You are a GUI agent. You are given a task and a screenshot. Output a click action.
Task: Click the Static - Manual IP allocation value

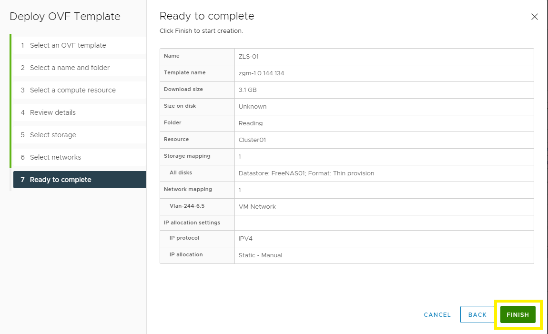tap(260, 255)
